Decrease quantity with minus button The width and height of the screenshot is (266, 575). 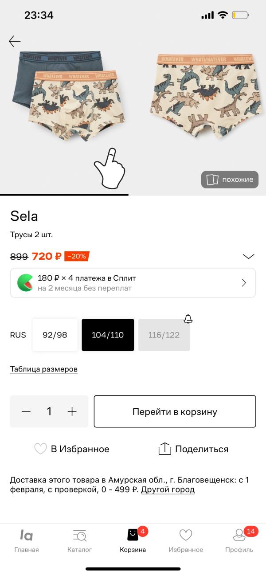(x=26, y=411)
